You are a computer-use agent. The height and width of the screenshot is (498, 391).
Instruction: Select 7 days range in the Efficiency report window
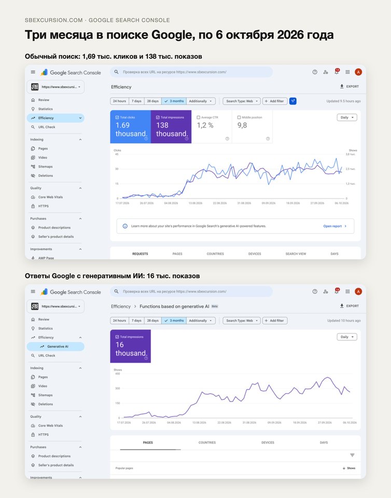pyautogui.click(x=136, y=101)
